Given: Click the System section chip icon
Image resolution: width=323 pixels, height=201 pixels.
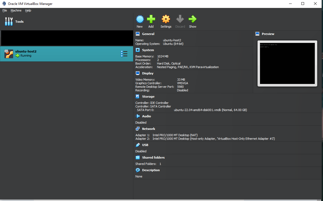Looking at the screenshot, I should click(138, 50).
